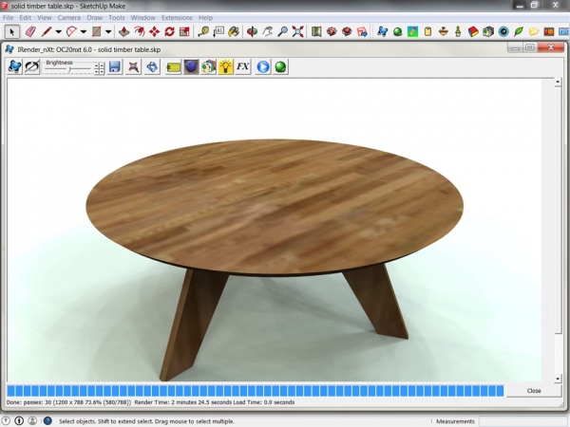Activate the Push/Pull tool
Screen dimensions: 570x427
point(123,31)
